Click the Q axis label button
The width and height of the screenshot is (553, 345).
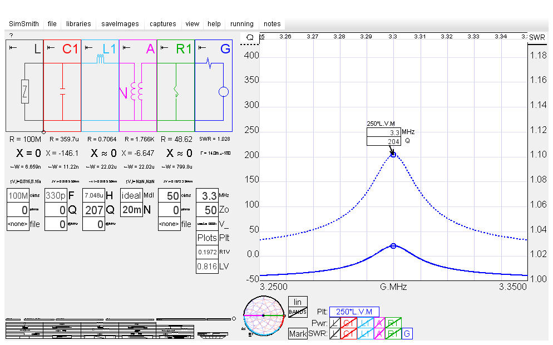pos(250,37)
